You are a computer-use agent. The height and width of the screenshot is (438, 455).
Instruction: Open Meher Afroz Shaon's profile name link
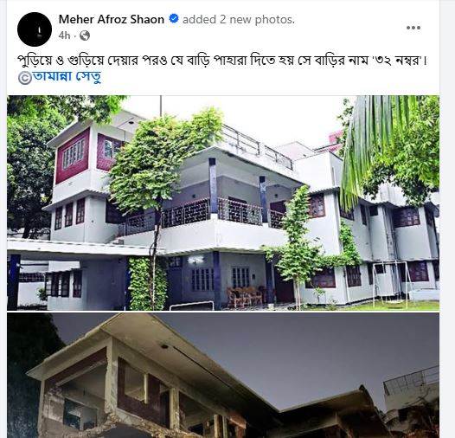click(112, 19)
